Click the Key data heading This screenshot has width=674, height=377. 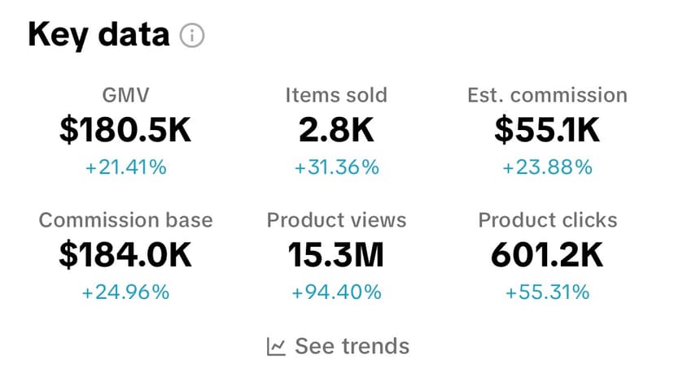tap(98, 36)
